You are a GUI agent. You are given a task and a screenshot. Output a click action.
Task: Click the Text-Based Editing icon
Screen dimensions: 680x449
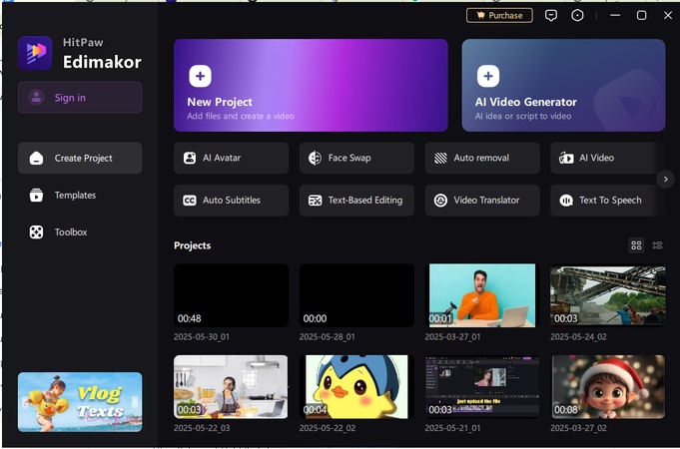pyautogui.click(x=315, y=201)
